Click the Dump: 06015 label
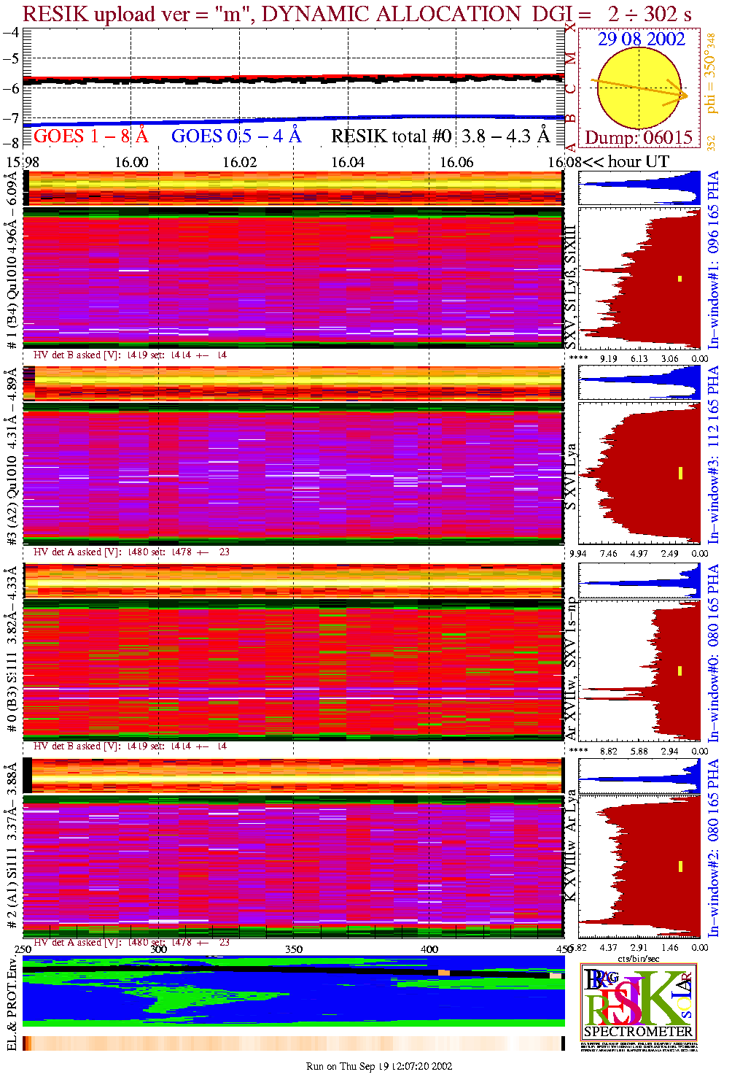This screenshot has height=1077, width=732. (639, 138)
